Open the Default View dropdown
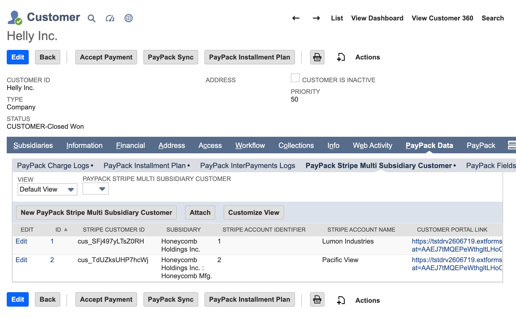516x318 pixels. click(47, 190)
